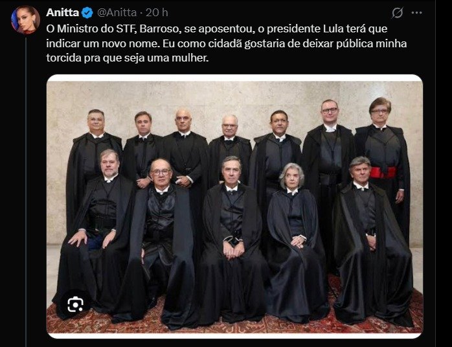The image size is (452, 347).
Task: Click the red sash in the photo
Action: tap(383, 172)
